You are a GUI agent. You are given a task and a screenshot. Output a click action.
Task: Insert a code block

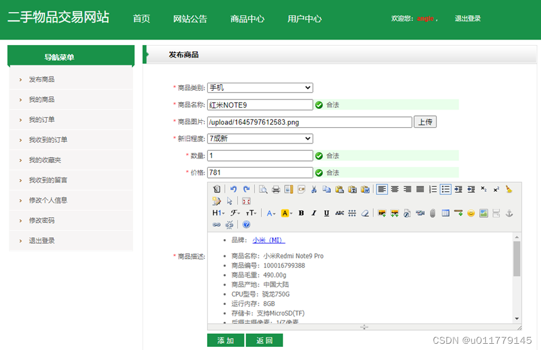[301, 189]
